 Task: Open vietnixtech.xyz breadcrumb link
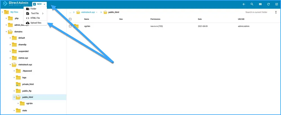pos(88,12)
